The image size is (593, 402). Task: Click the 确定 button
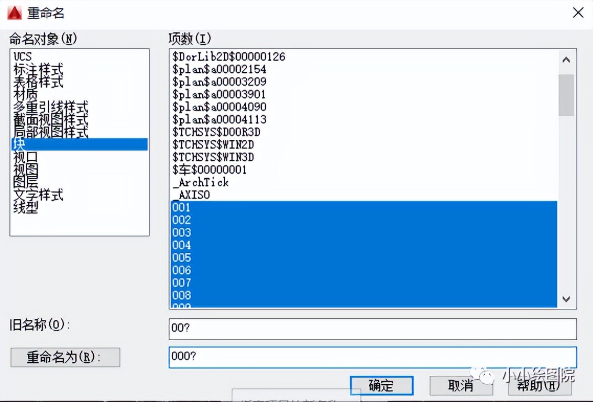[x=382, y=385]
